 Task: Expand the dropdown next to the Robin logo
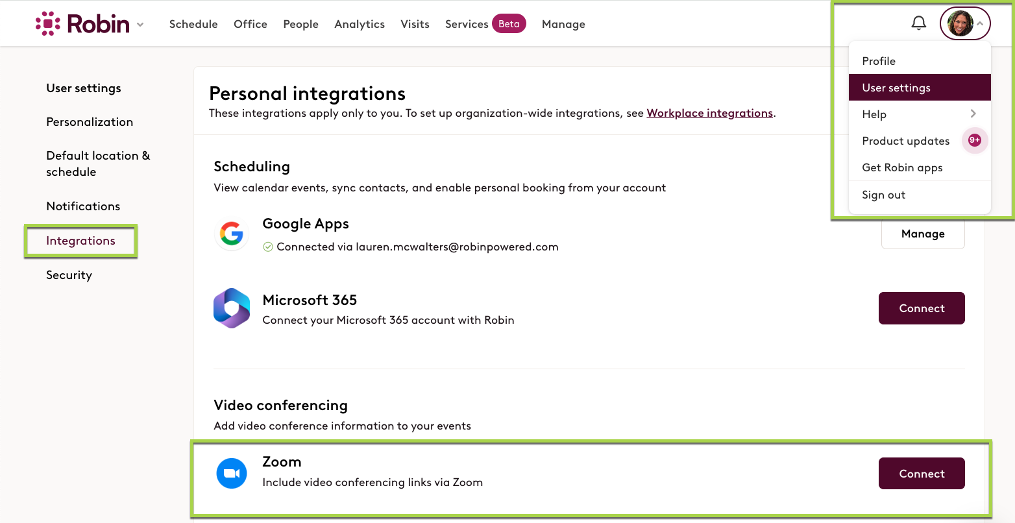point(141,25)
